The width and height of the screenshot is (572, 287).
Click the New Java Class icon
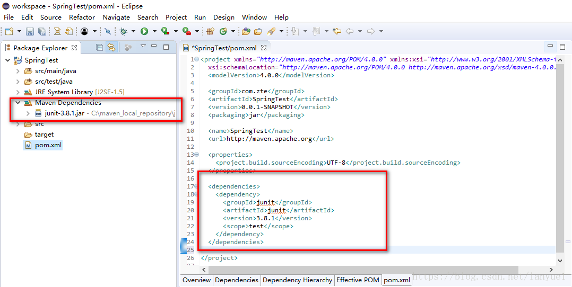pyautogui.click(x=223, y=31)
